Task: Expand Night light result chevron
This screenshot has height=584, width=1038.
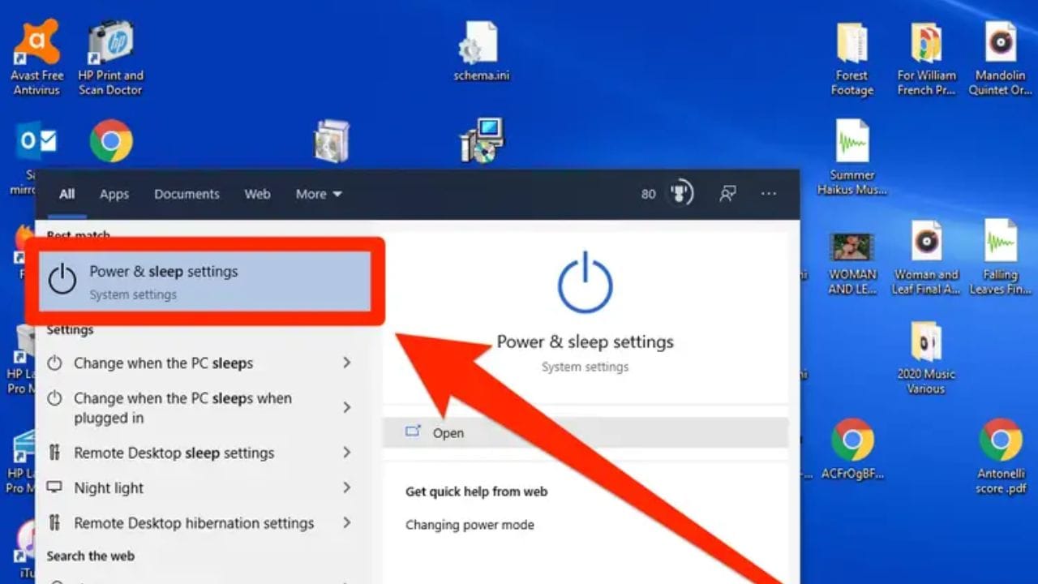Action: pos(346,487)
